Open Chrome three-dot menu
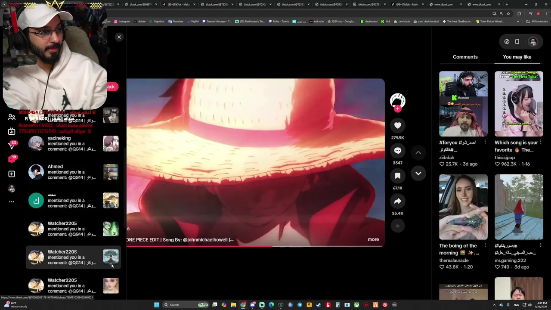This screenshot has width=551, height=310. pos(546,13)
